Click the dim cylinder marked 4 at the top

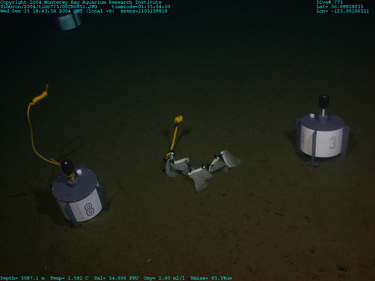pyautogui.click(x=68, y=22)
